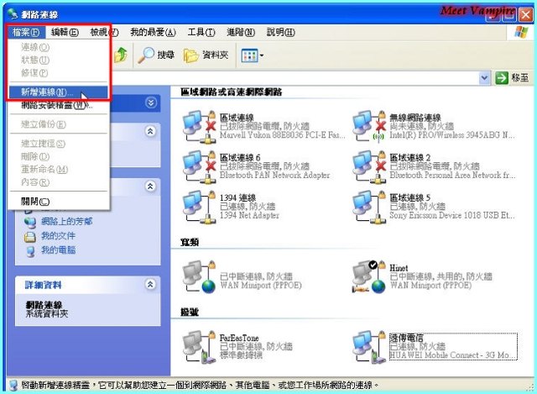The width and height of the screenshot is (537, 394).
Task: Open the 進階 (Advanced) menu
Action: (x=241, y=33)
